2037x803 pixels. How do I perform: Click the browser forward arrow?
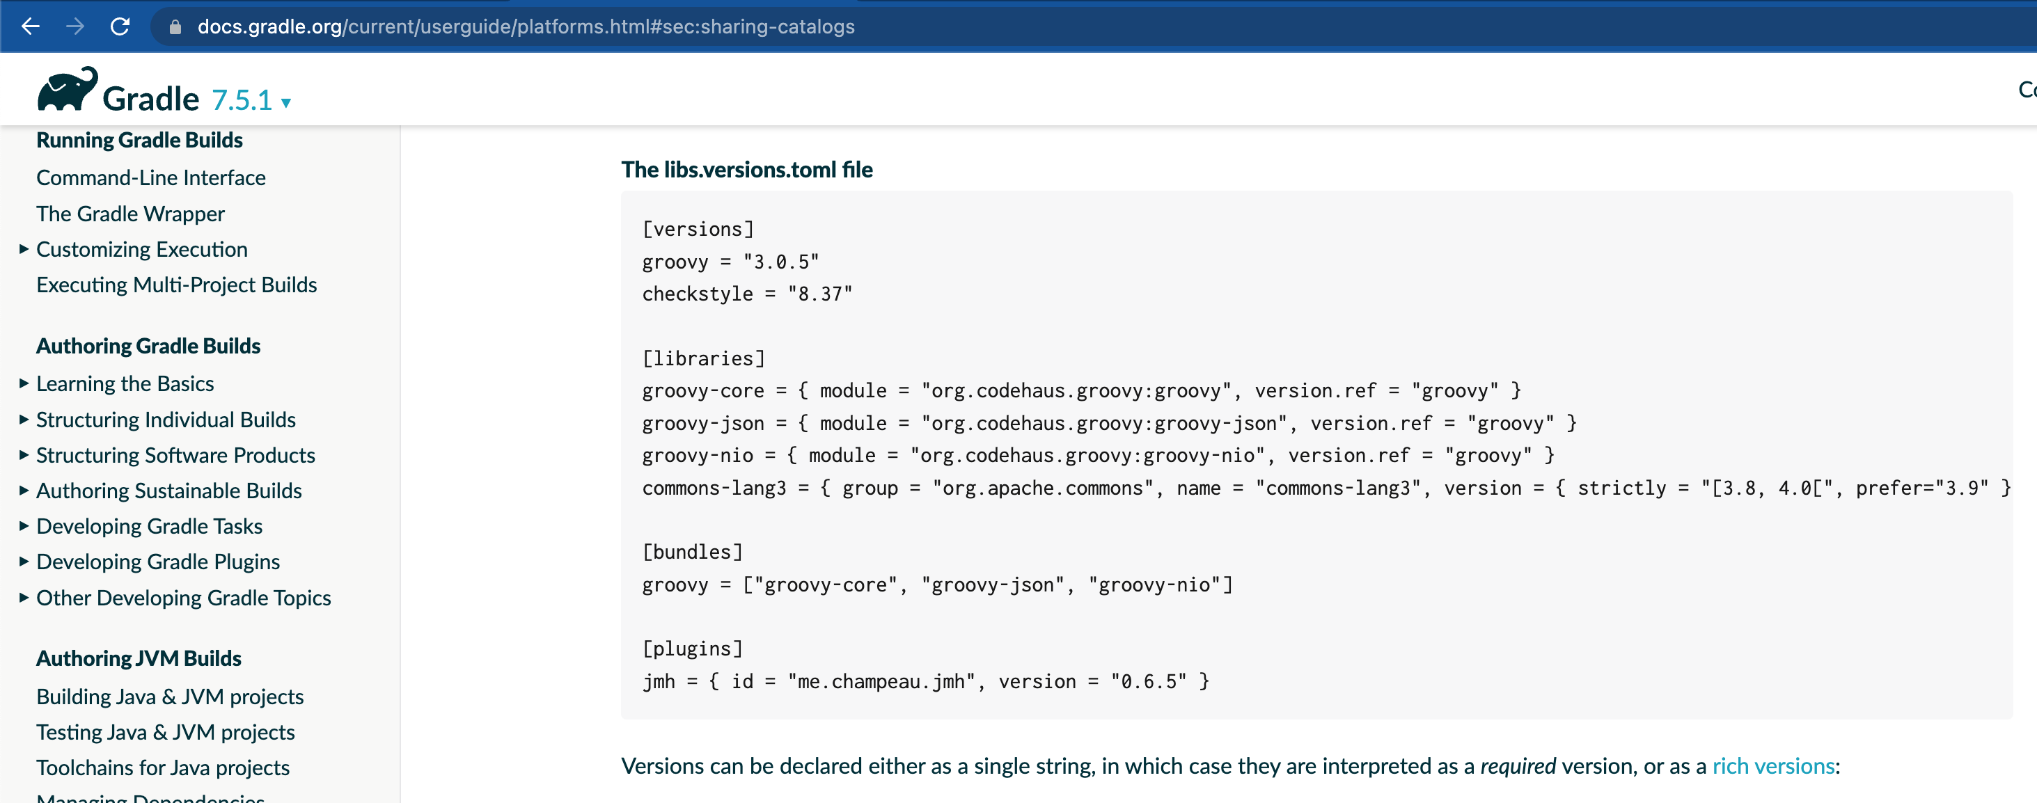coord(75,26)
